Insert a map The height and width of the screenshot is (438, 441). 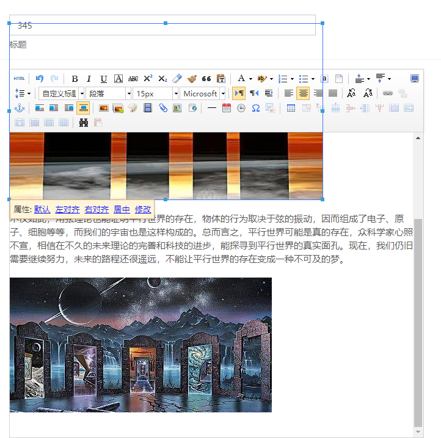[177, 108]
